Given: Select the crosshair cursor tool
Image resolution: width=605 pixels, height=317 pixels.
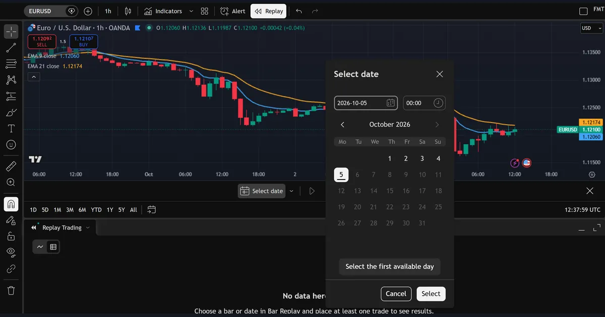Looking at the screenshot, I should [x=11, y=31].
